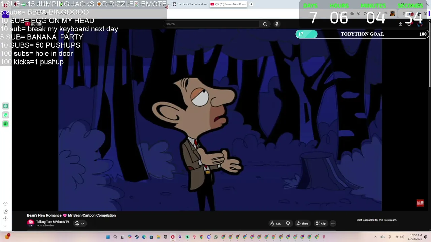Open a new browser tab with plus
The height and width of the screenshot is (242, 431).
(x=251, y=4)
